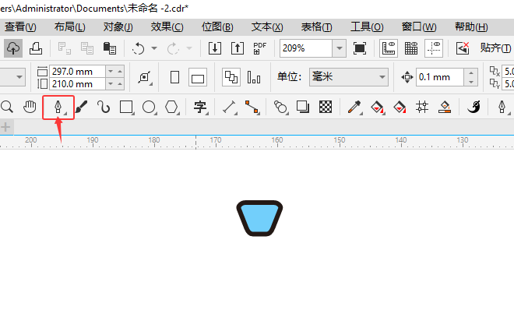Undo the last action
Viewport: 514px width, 335px height.
pyautogui.click(x=138, y=48)
